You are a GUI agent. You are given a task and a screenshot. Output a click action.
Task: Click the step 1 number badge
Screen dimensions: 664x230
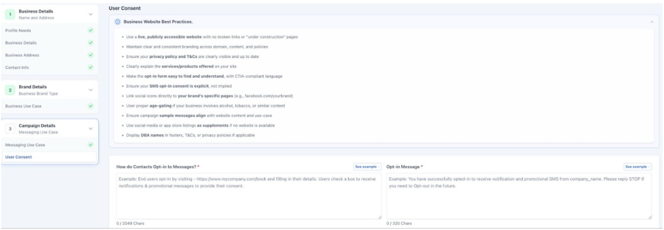(9, 14)
